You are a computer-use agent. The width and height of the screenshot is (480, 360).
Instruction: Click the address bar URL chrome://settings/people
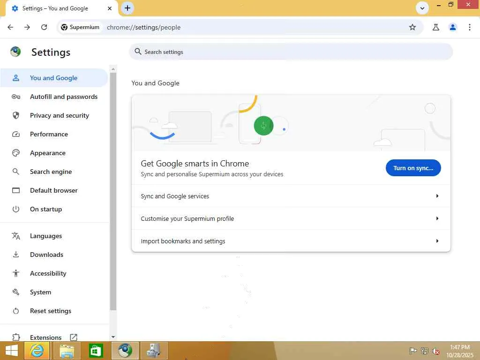(143, 27)
